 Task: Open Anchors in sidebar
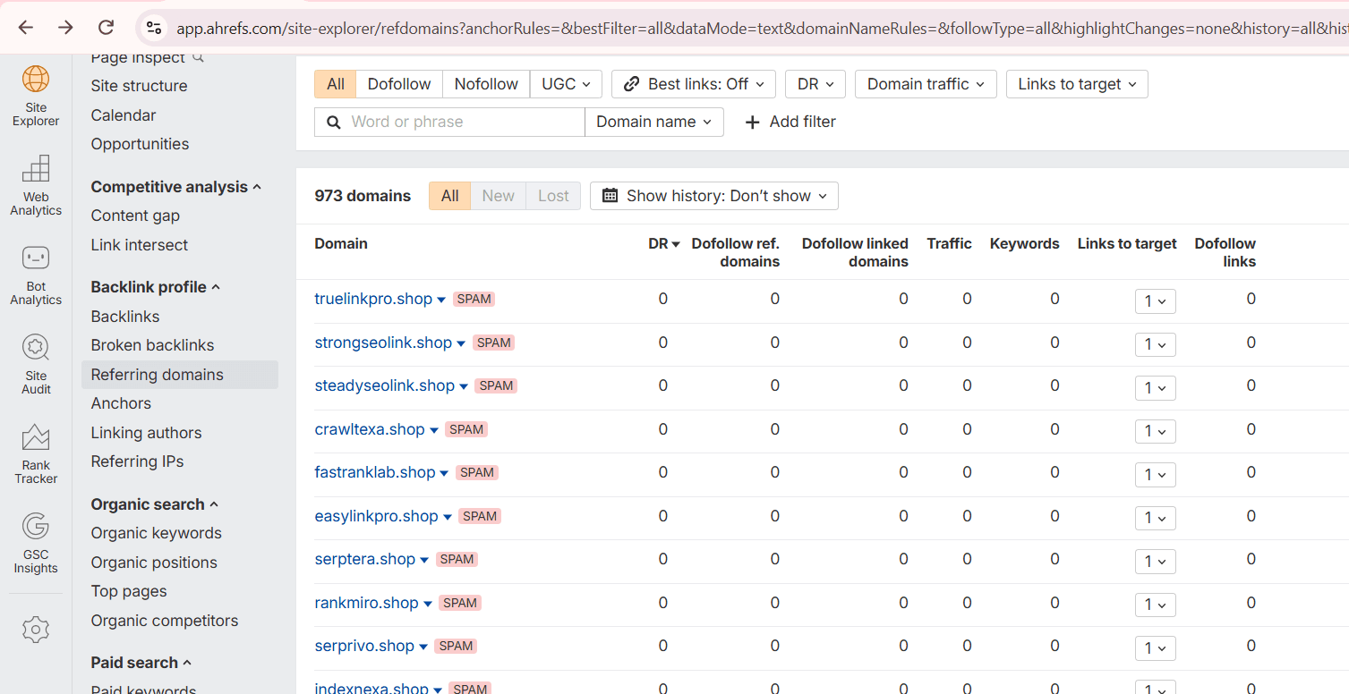point(121,403)
